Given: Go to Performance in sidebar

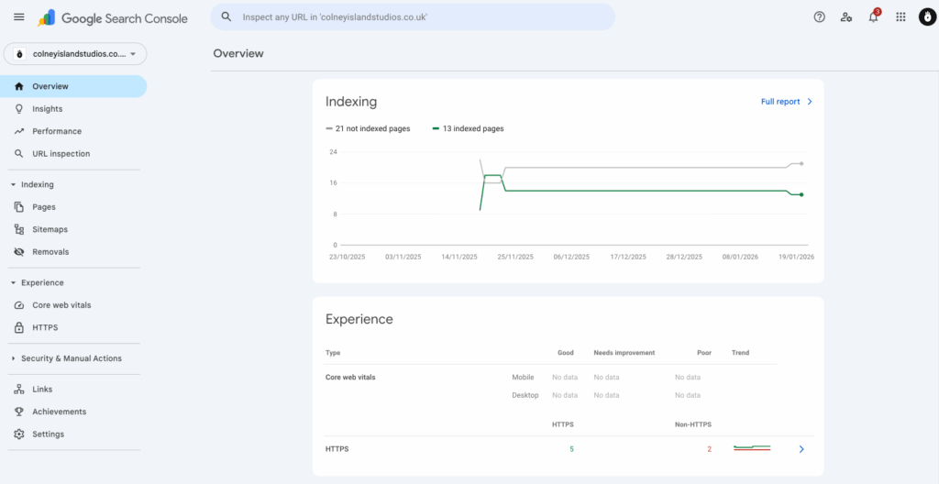Looking at the screenshot, I should coord(56,131).
